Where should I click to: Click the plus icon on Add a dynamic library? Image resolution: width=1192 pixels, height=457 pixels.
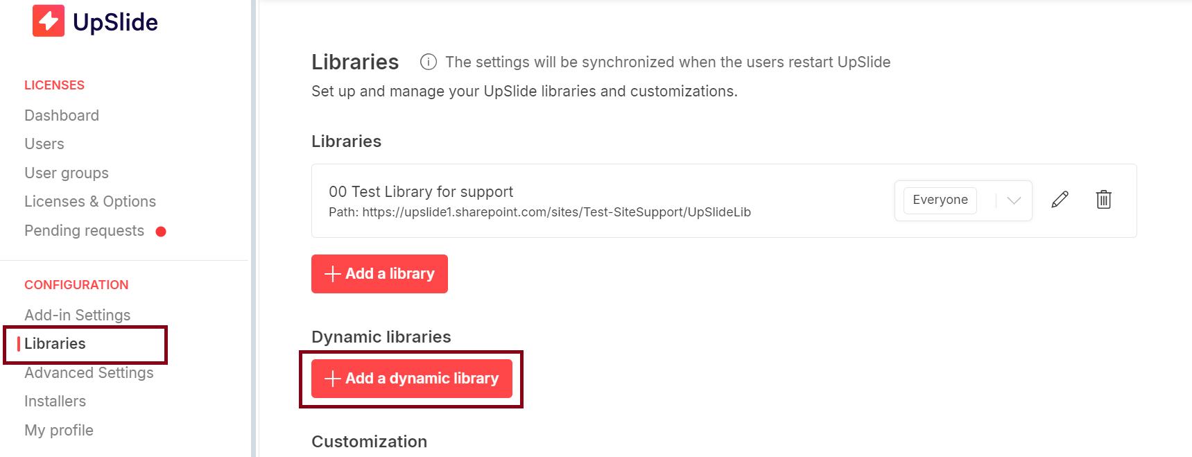pos(332,379)
